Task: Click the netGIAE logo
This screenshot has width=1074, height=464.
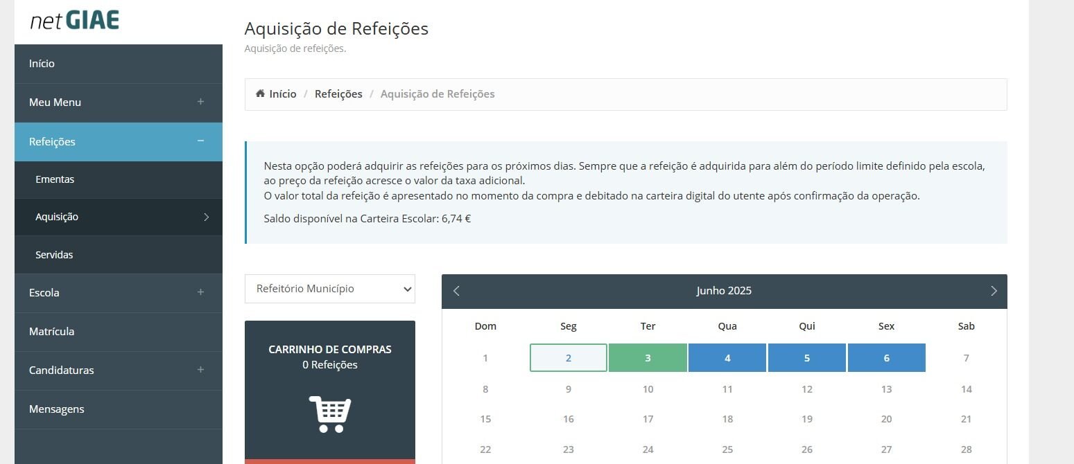Action: click(x=75, y=20)
